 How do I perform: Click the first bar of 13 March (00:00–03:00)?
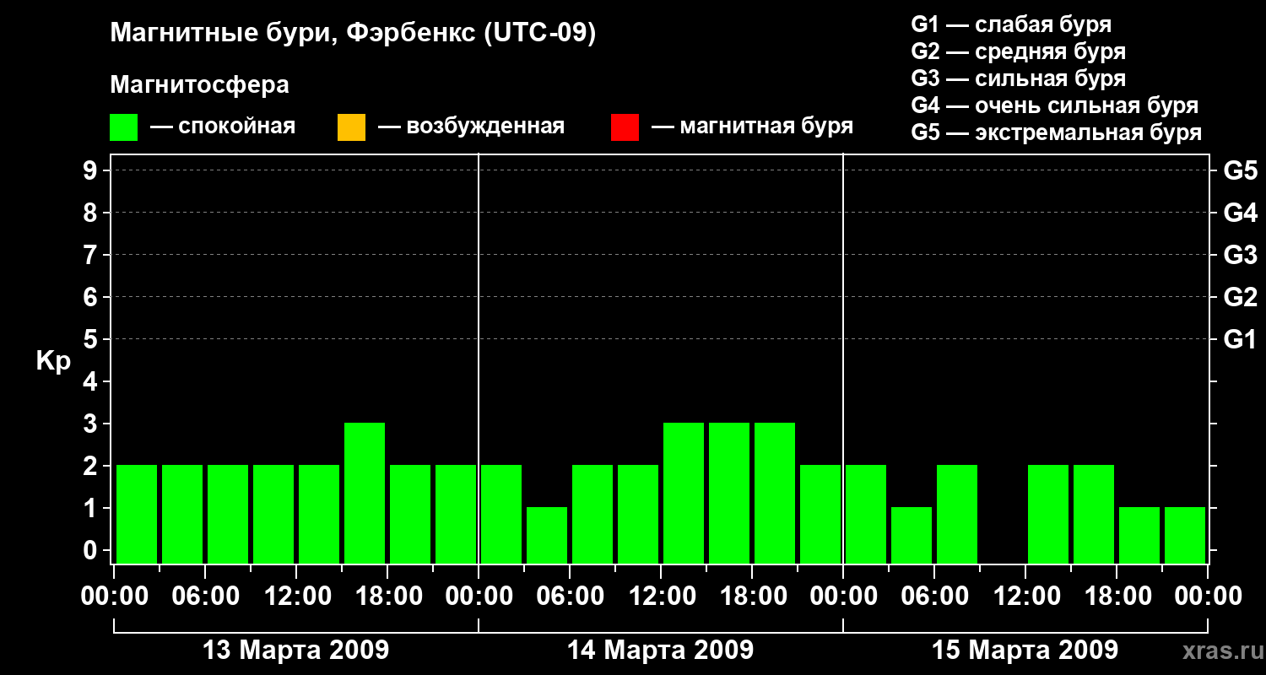click(x=137, y=514)
